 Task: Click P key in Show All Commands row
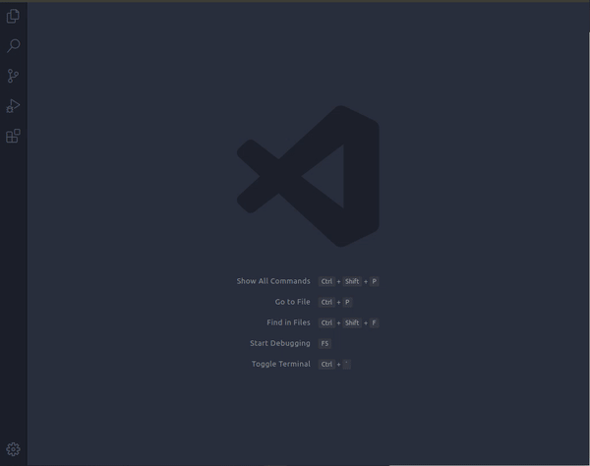click(374, 281)
